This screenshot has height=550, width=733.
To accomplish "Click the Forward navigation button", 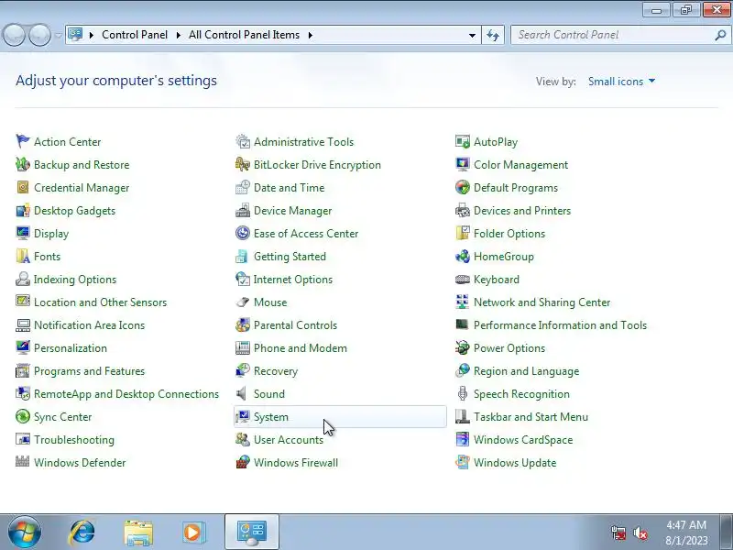I will click(39, 35).
